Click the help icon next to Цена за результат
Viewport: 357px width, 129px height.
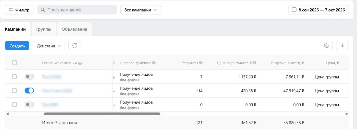click(254, 63)
